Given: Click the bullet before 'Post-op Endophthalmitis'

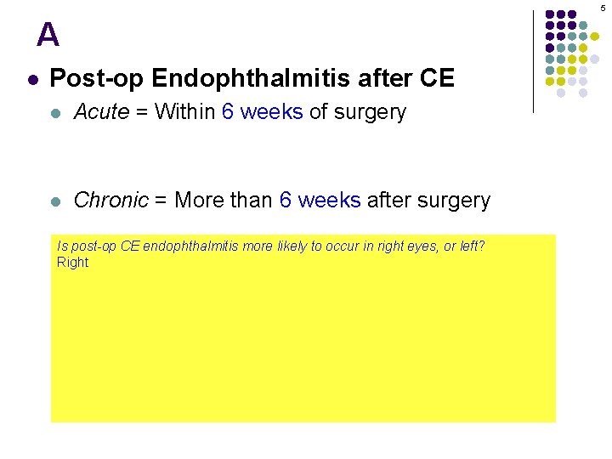Looking at the screenshot, I should pyautogui.click(x=32, y=80).
